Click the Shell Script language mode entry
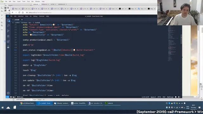203x114 pixels. (170, 97)
